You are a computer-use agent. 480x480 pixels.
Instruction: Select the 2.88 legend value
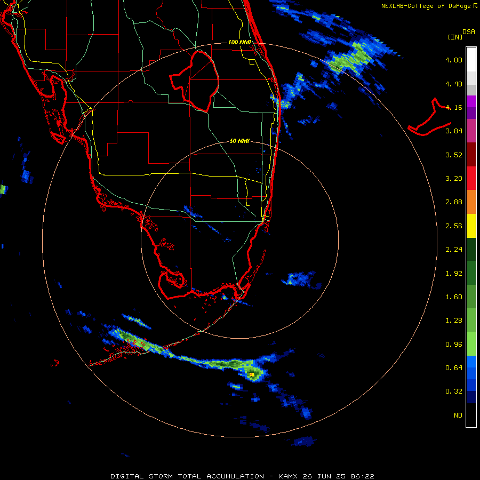[x=454, y=202]
